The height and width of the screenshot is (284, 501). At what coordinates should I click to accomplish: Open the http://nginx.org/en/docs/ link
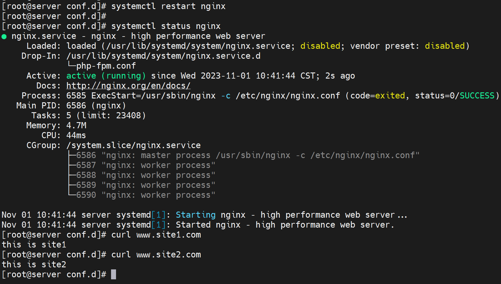pyautogui.click(x=128, y=86)
